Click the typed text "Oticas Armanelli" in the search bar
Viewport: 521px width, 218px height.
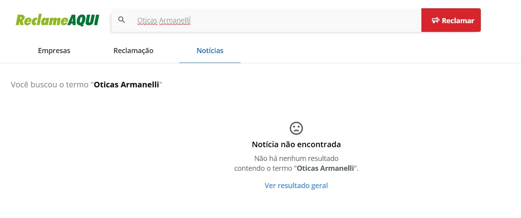coord(163,20)
